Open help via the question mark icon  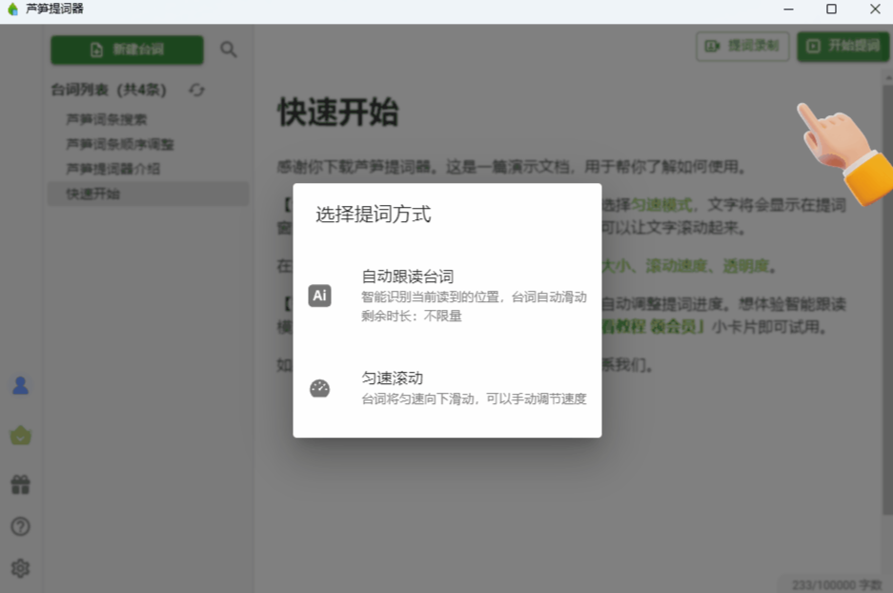pyautogui.click(x=20, y=526)
